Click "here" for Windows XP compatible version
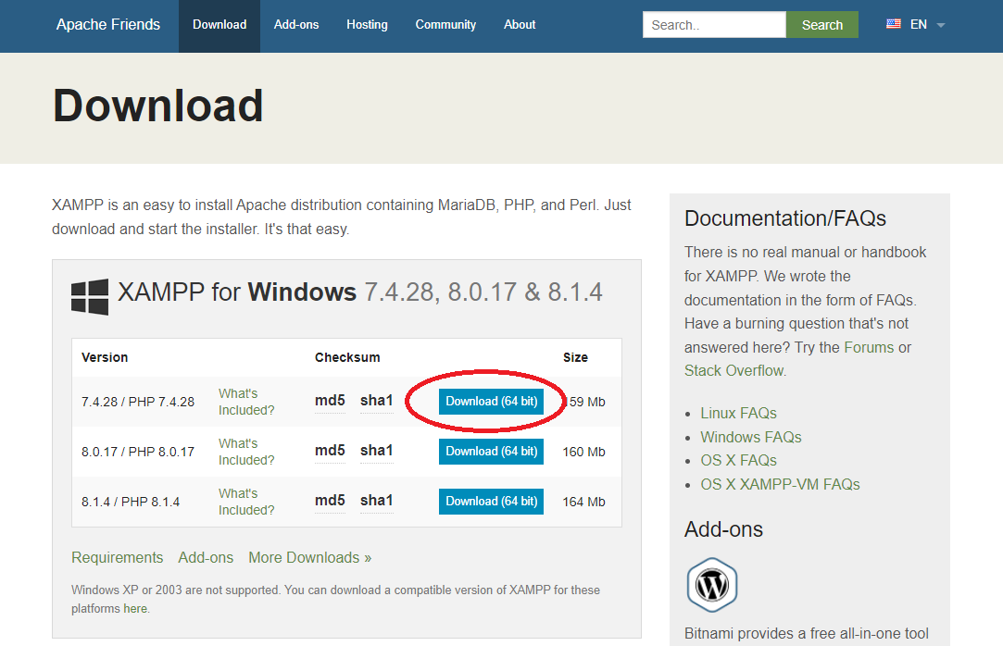This screenshot has height=646, width=1003. (x=135, y=608)
